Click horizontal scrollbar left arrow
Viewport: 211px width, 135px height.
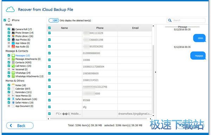point(48,119)
